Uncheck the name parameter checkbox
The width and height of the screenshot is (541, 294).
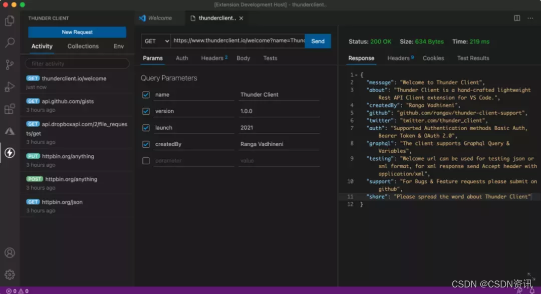point(146,95)
